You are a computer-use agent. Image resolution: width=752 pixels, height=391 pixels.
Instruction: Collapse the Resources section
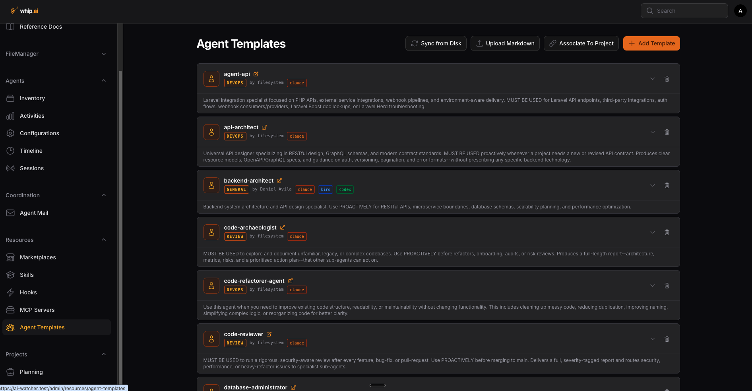[x=104, y=239]
